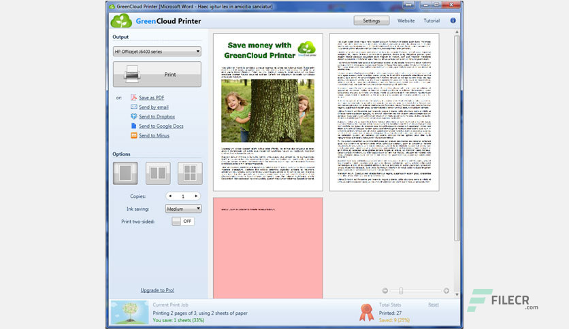Click the large Print button

tap(157, 74)
